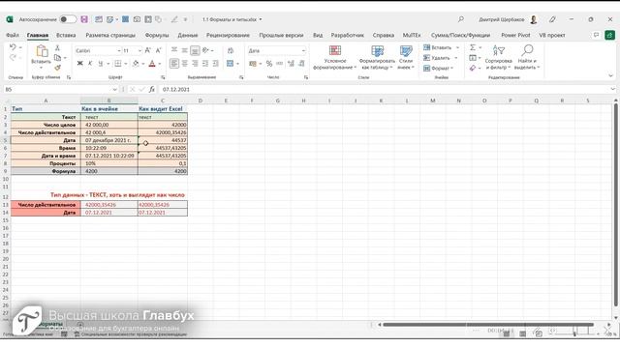Viewport: 620px width, 348px height.
Task: Open the Calibri font name dropdown
Action: tap(118, 51)
